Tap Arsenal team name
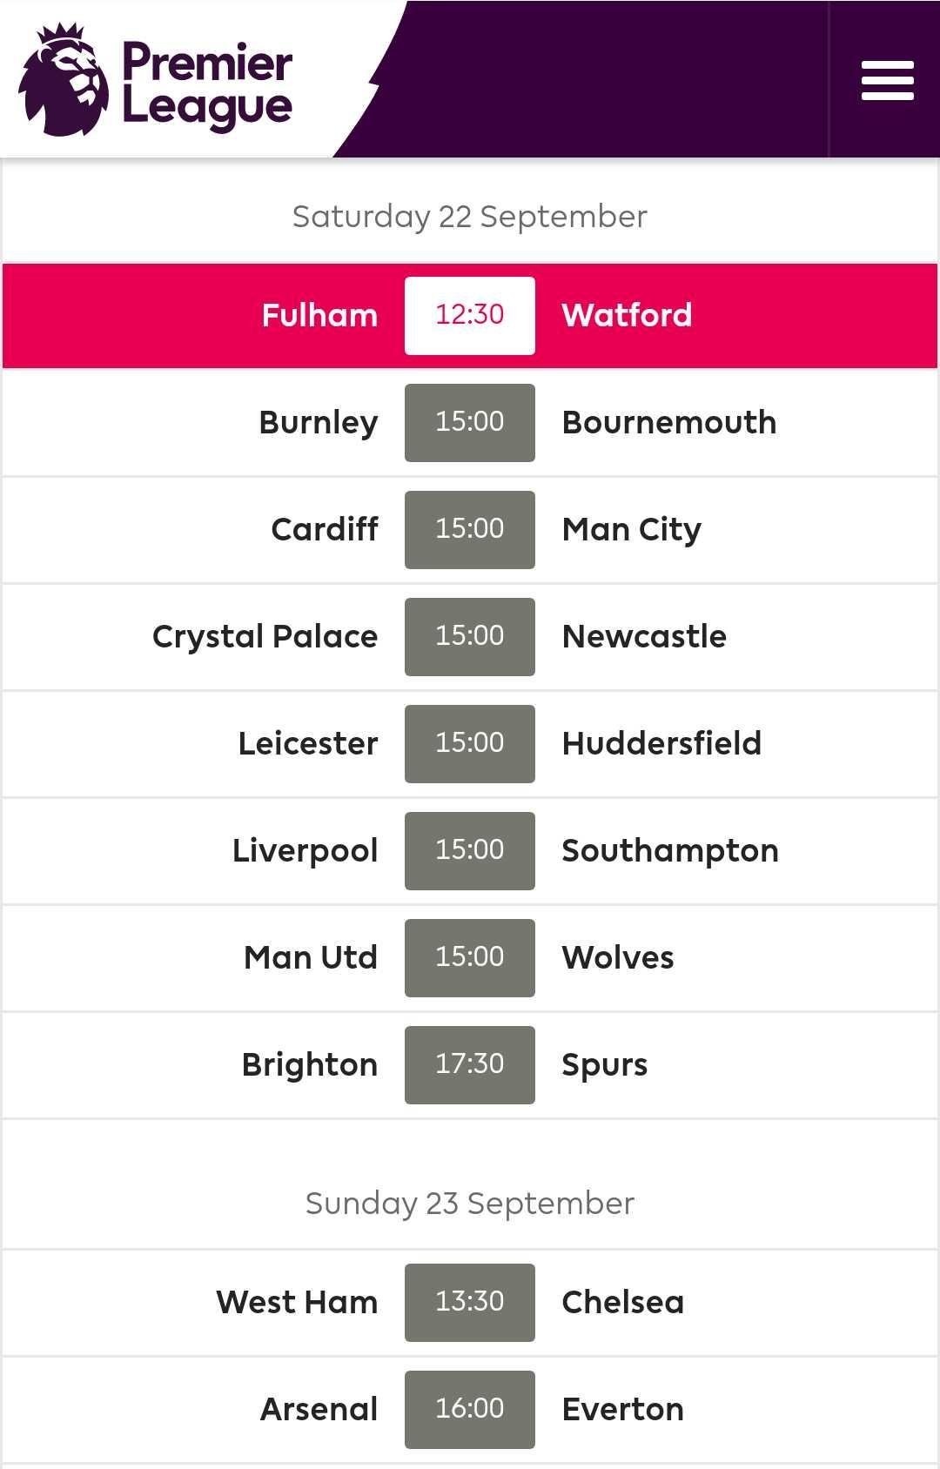This screenshot has width=940, height=1469. click(319, 1409)
